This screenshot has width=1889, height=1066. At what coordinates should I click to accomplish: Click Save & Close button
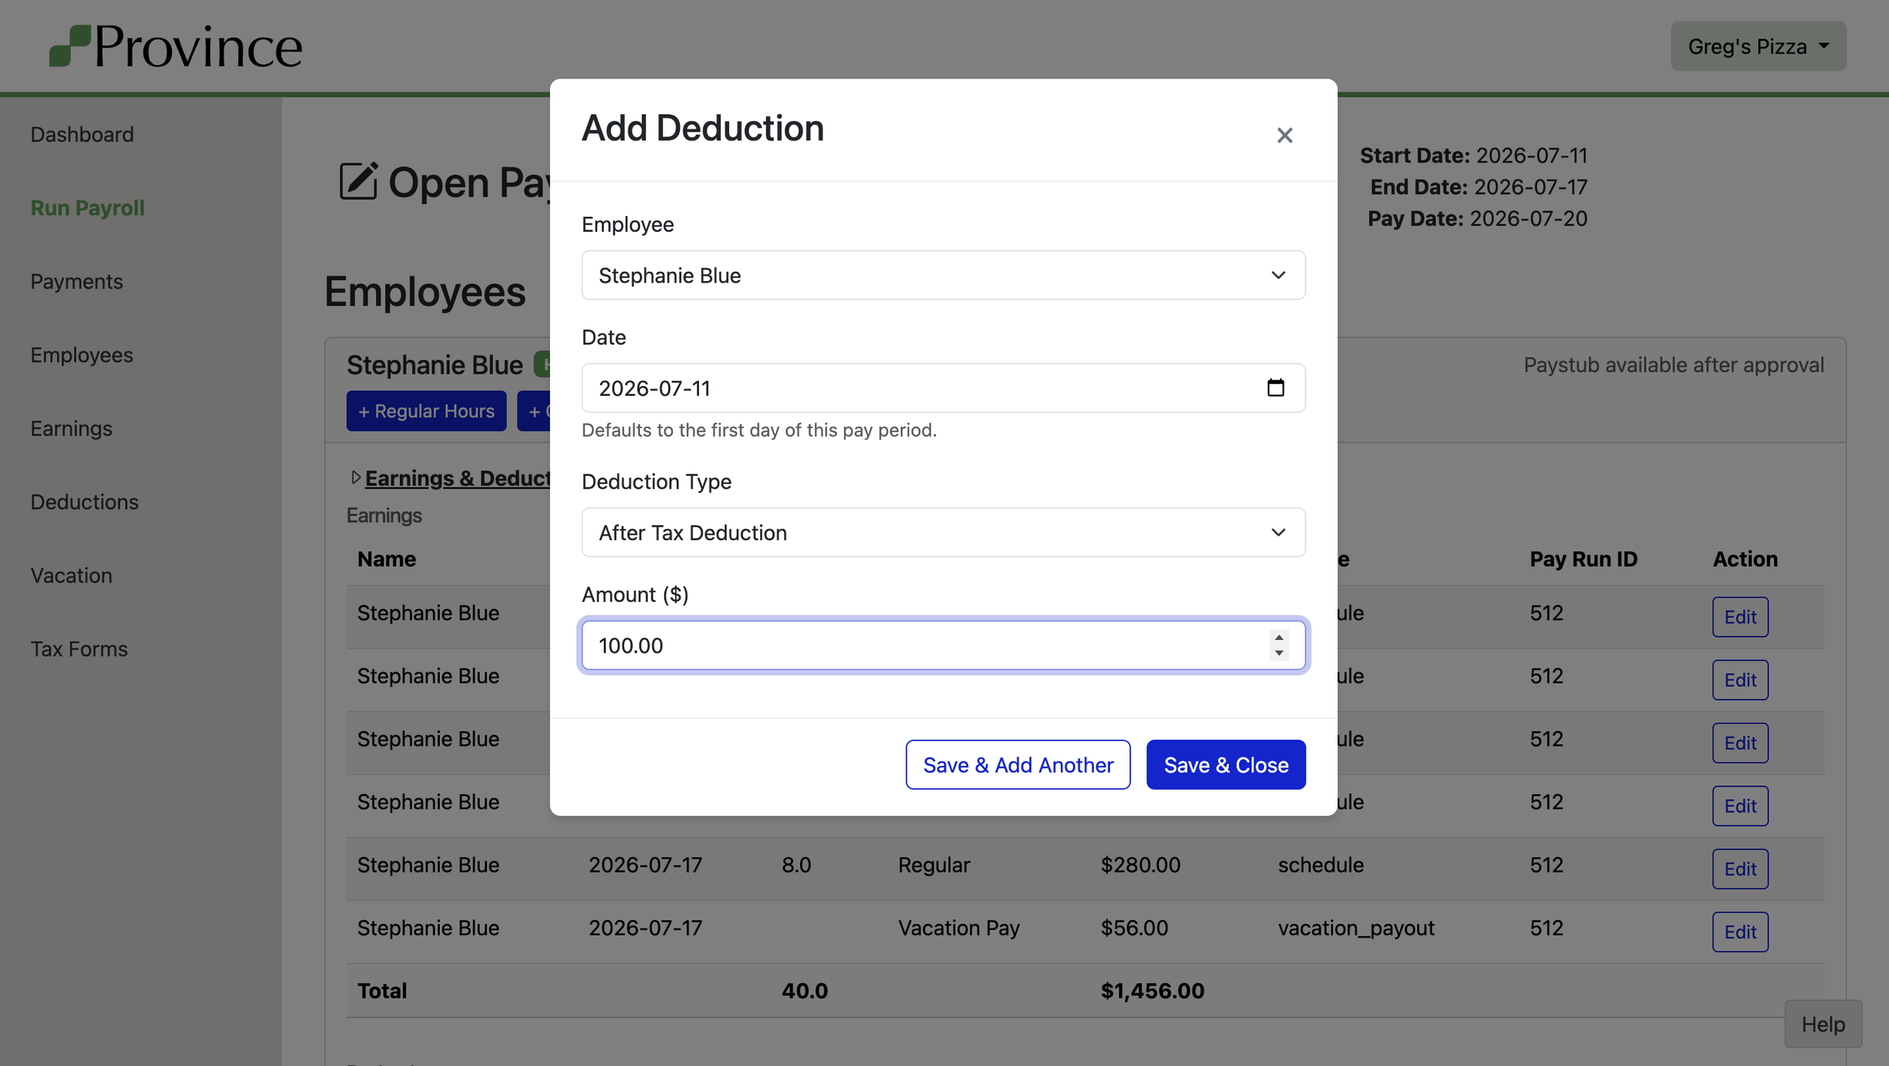tap(1226, 765)
